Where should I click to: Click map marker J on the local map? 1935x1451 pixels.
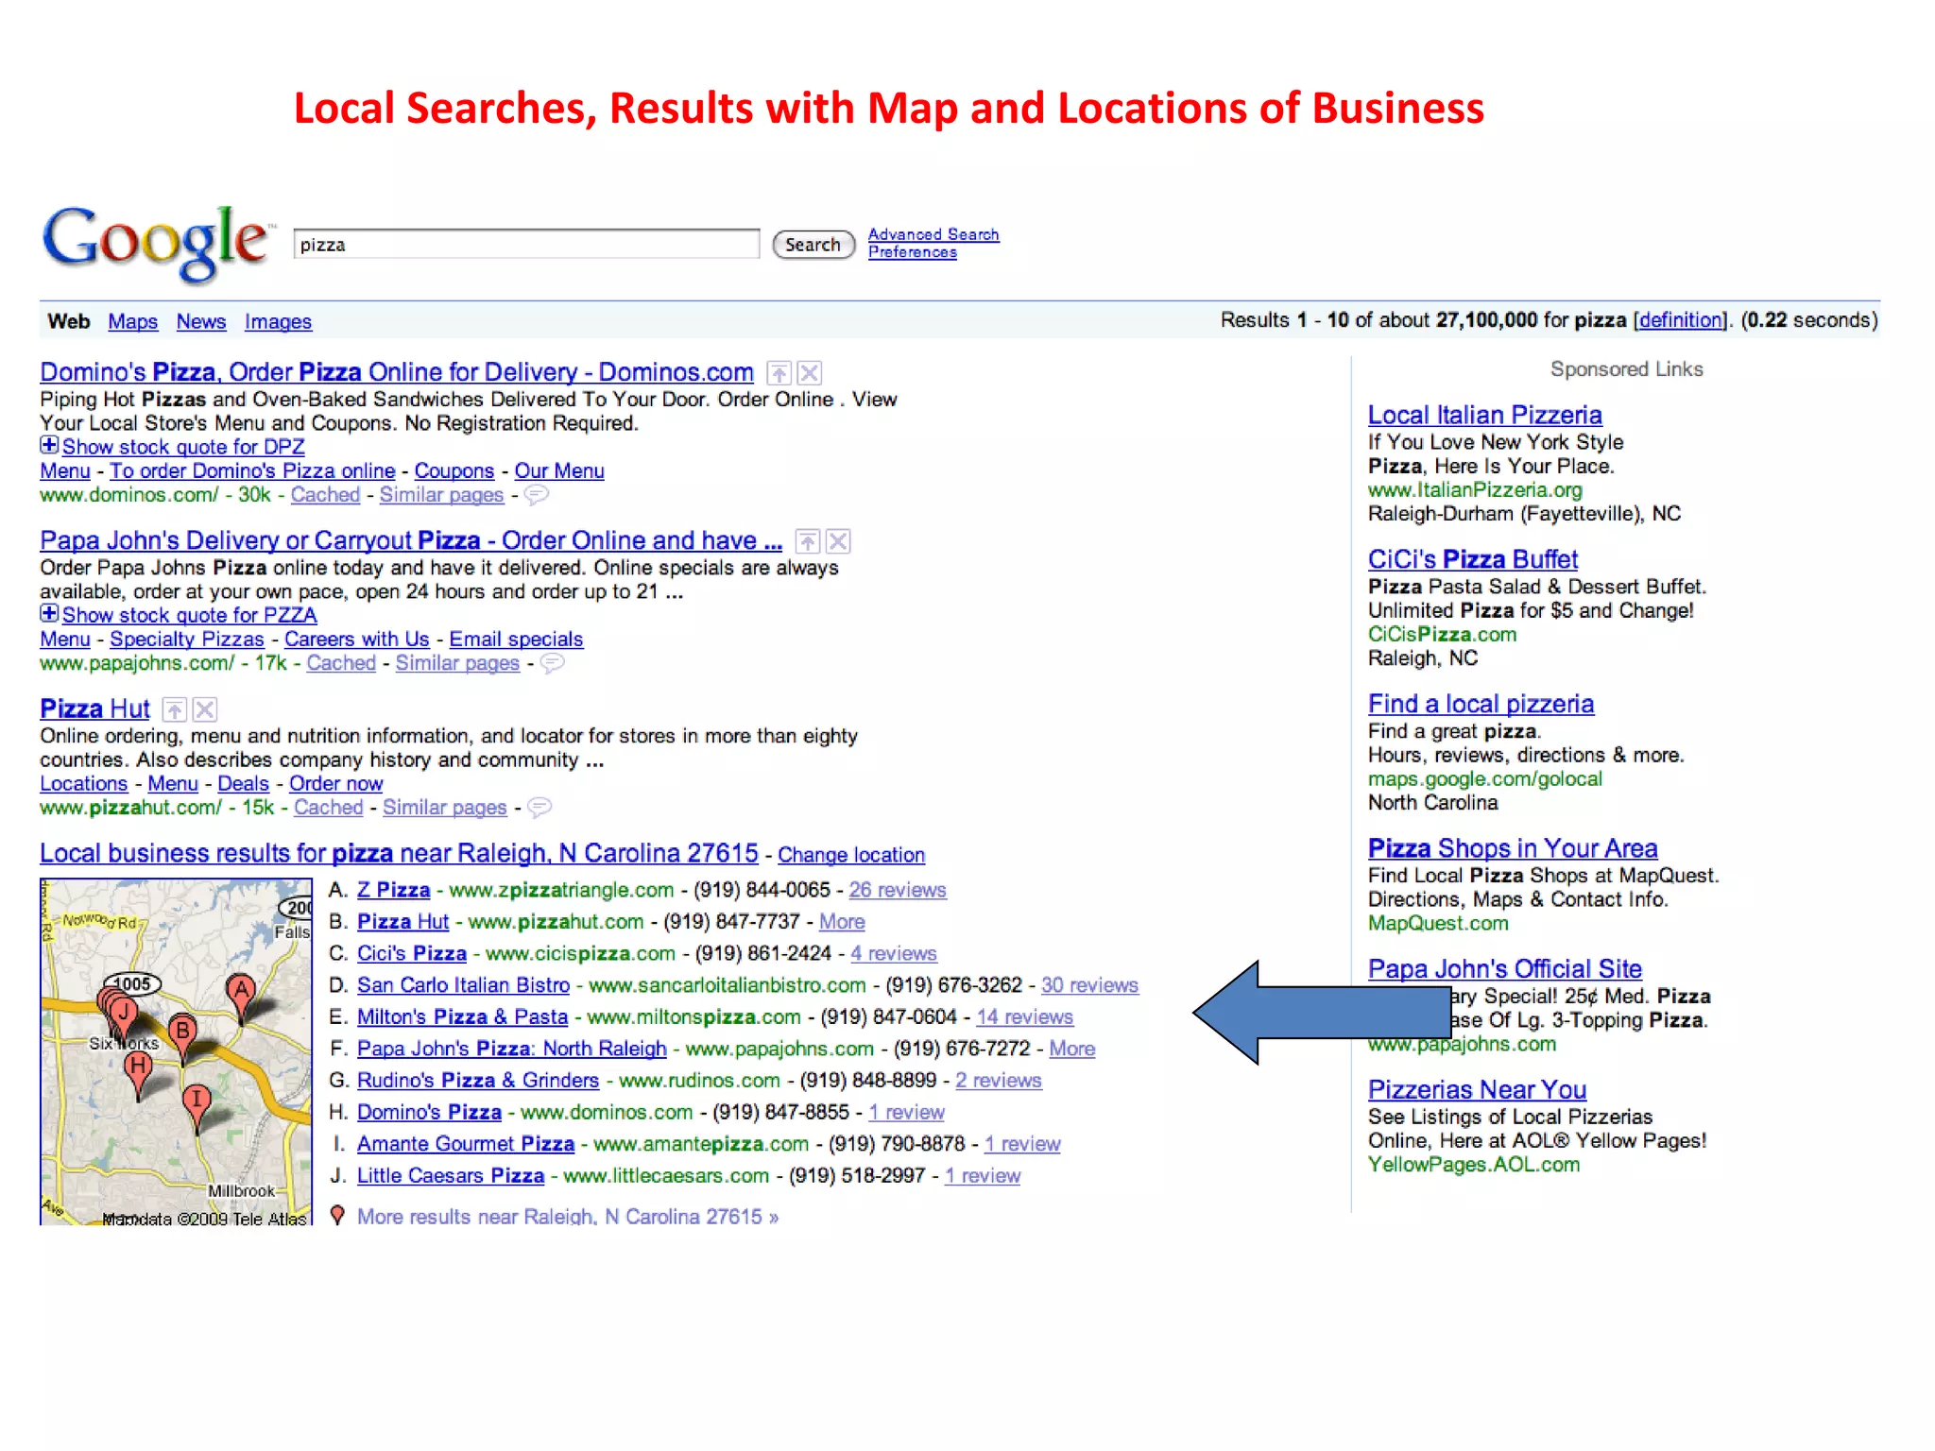(123, 1013)
